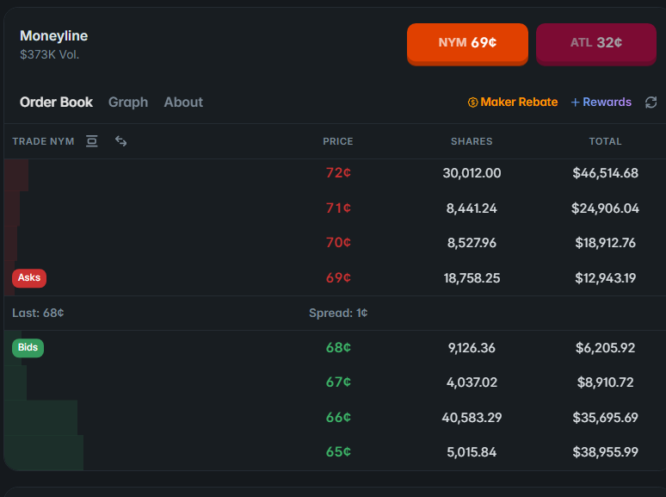Click shares value 4,037.02
The width and height of the screenshot is (666, 497).
472,382
